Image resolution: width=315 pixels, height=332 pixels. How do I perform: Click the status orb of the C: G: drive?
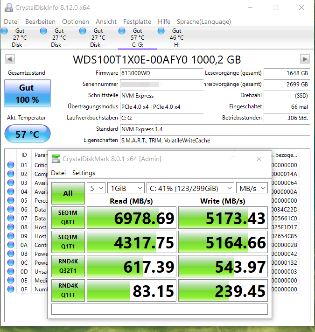point(122,31)
